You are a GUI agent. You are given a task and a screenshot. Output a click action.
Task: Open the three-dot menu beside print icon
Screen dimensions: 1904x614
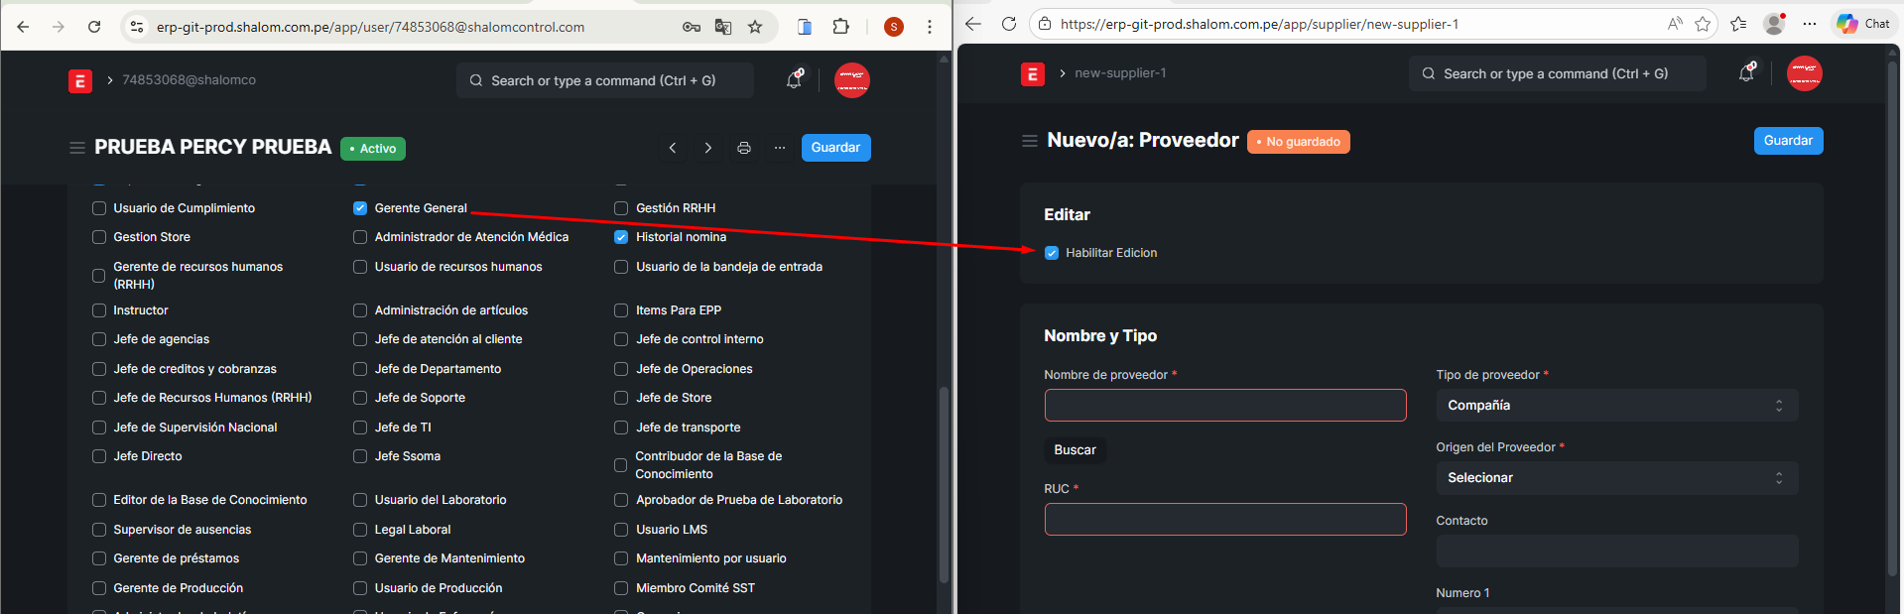coord(780,148)
